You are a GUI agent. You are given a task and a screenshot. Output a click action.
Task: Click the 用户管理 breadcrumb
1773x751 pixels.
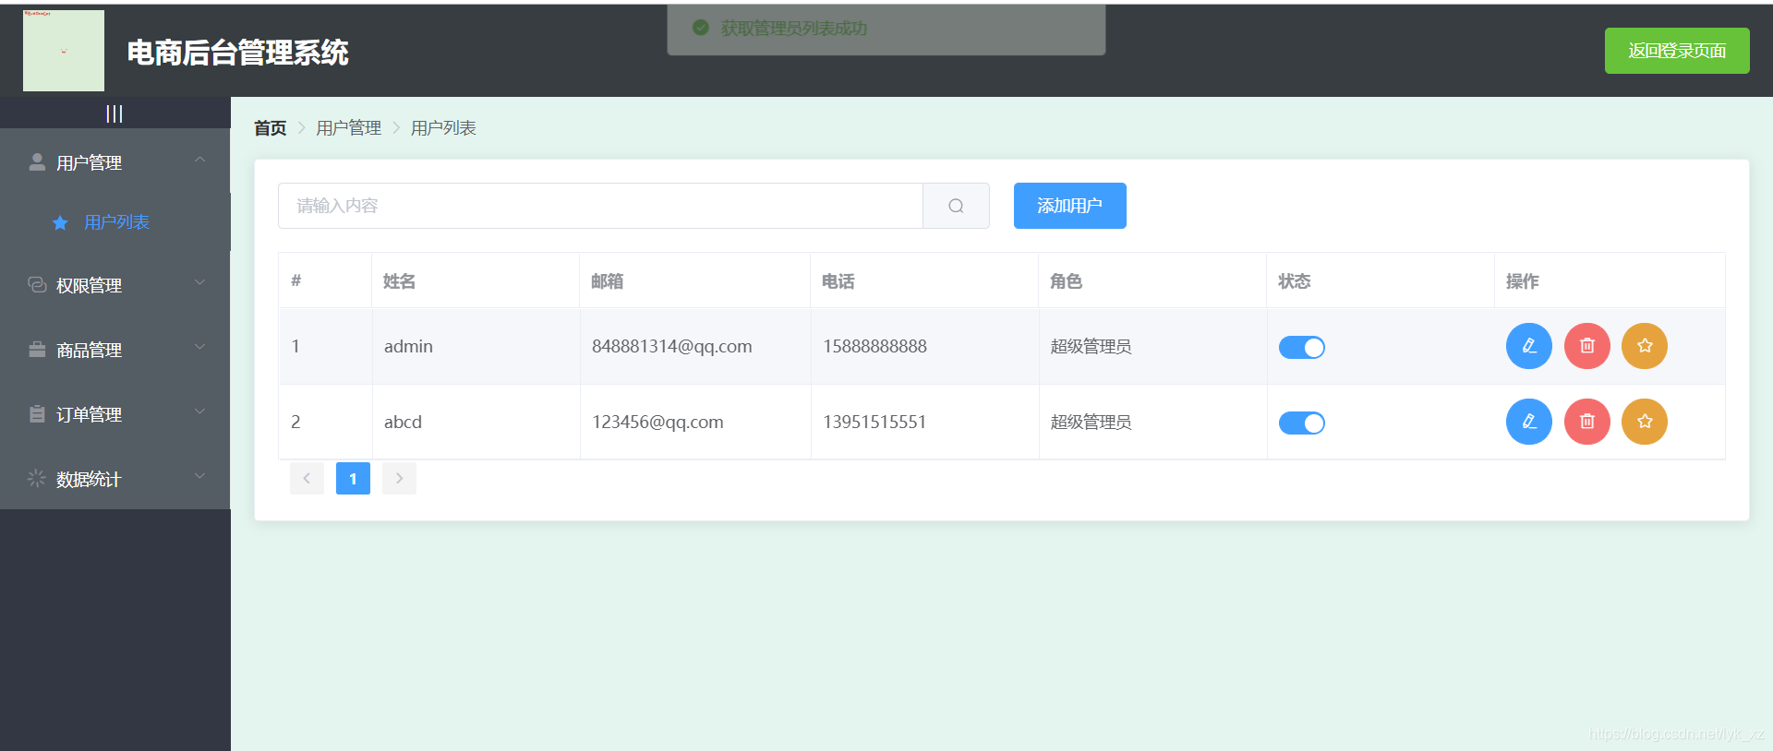(x=349, y=128)
